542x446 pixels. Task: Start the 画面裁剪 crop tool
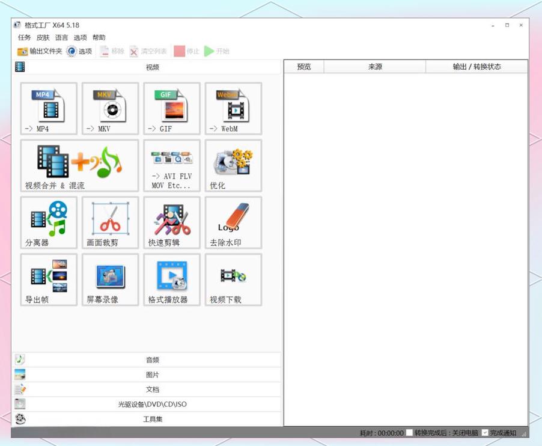110,222
